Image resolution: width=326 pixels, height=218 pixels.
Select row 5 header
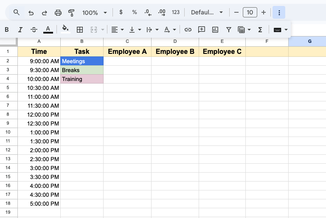click(8, 87)
